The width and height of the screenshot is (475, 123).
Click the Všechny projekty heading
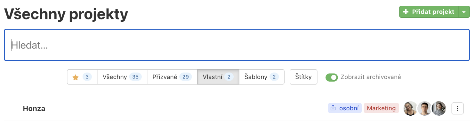click(66, 14)
